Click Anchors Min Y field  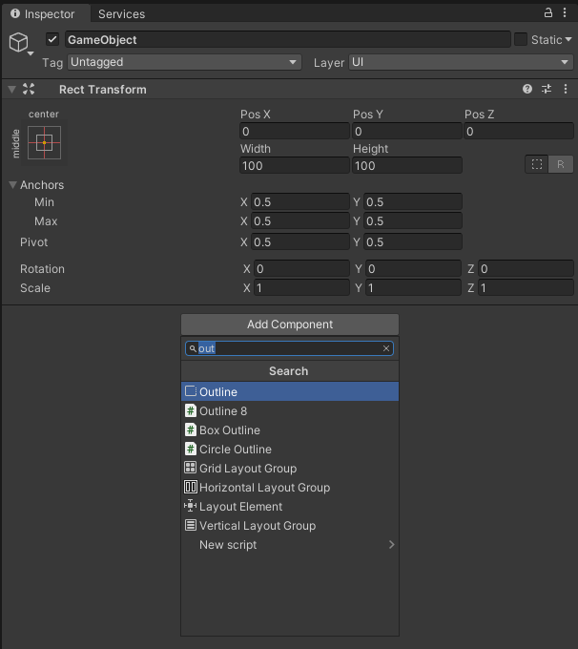tap(413, 202)
